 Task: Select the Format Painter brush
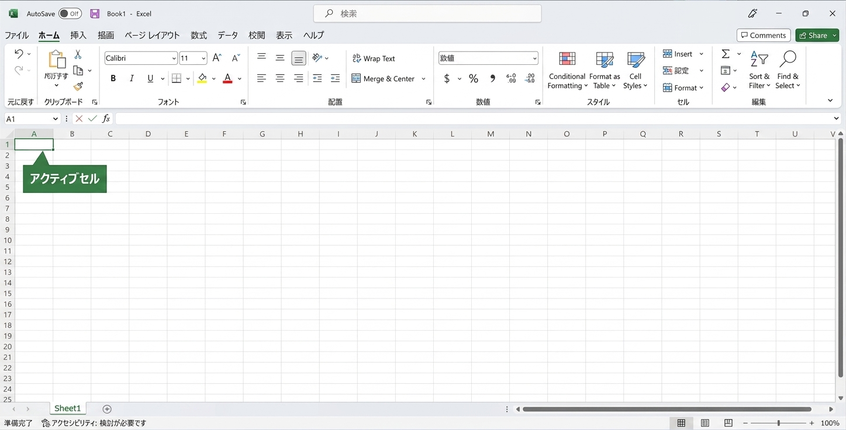[78, 86]
